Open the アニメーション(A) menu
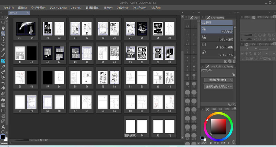Viewport: 276px width, 147px height. (x=58, y=8)
